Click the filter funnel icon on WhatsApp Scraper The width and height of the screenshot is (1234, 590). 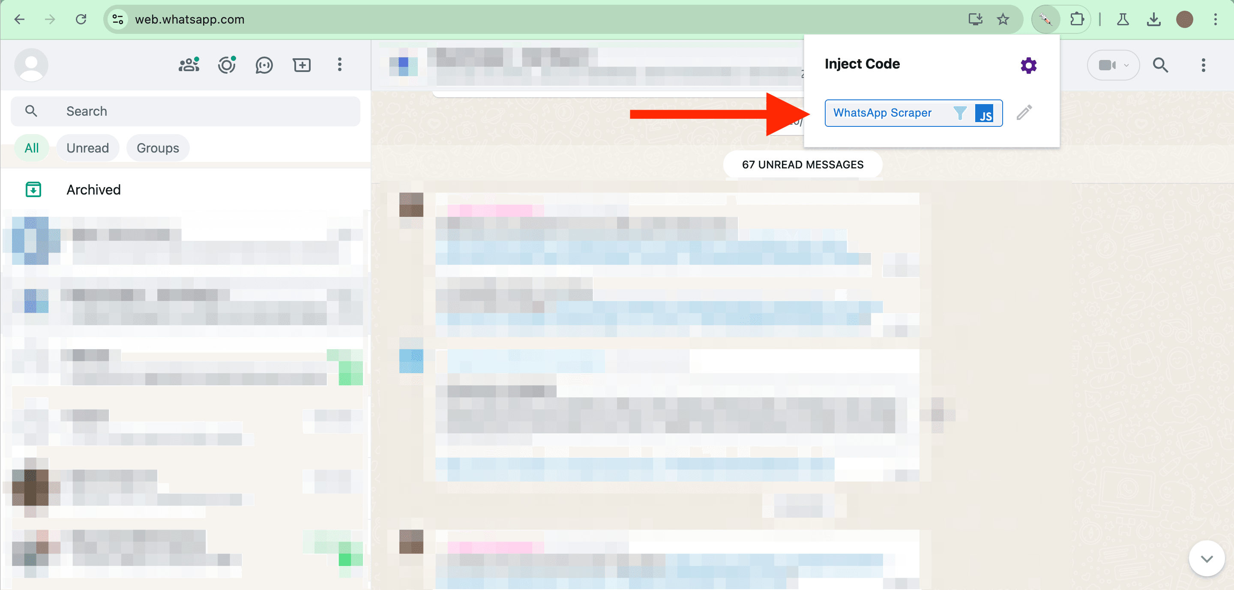tap(959, 113)
